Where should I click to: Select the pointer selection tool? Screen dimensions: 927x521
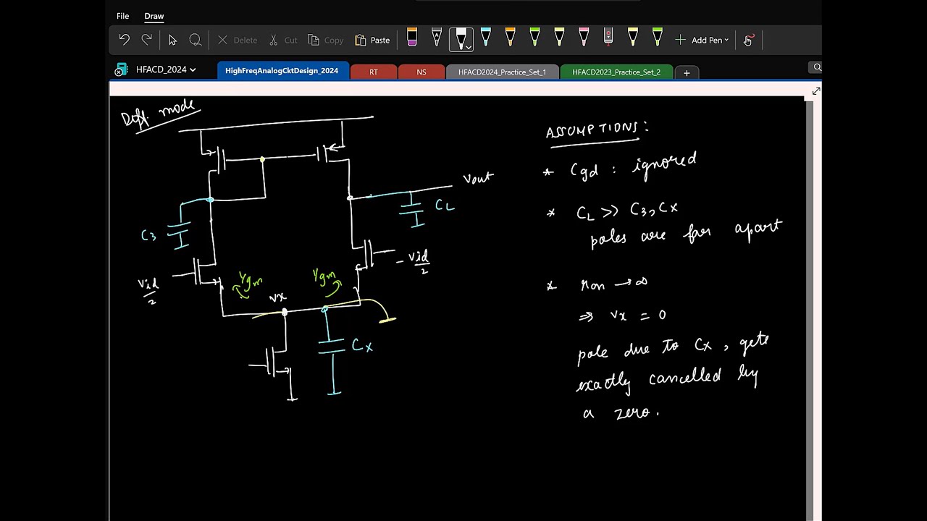(x=172, y=40)
